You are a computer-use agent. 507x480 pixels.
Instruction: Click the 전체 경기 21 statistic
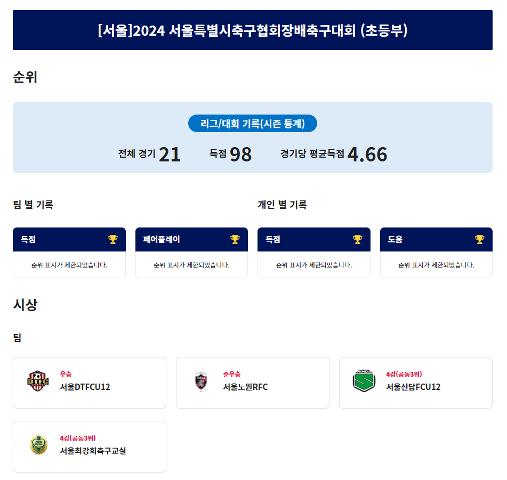pyautogui.click(x=150, y=154)
